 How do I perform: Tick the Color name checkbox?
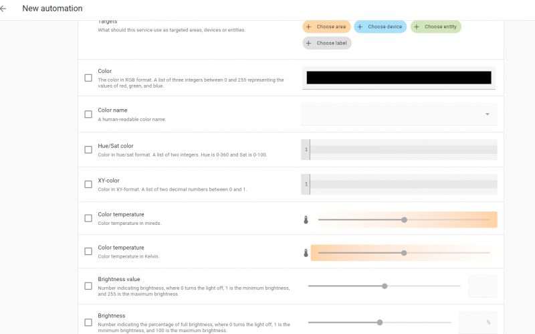point(88,114)
